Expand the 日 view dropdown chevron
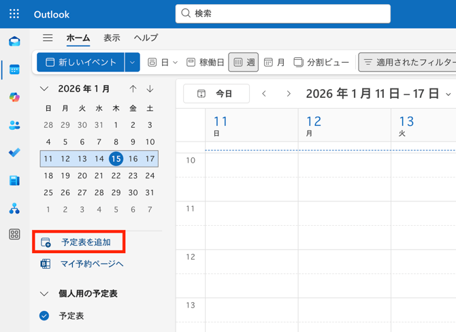The image size is (456, 332). click(x=175, y=62)
